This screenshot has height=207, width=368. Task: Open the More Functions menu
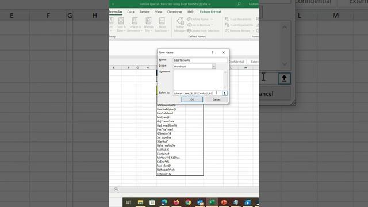[162, 25]
